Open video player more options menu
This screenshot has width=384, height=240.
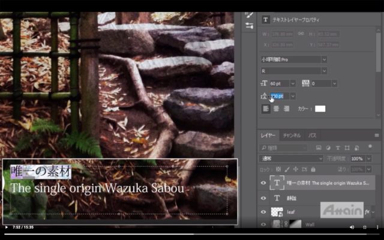click(x=377, y=227)
